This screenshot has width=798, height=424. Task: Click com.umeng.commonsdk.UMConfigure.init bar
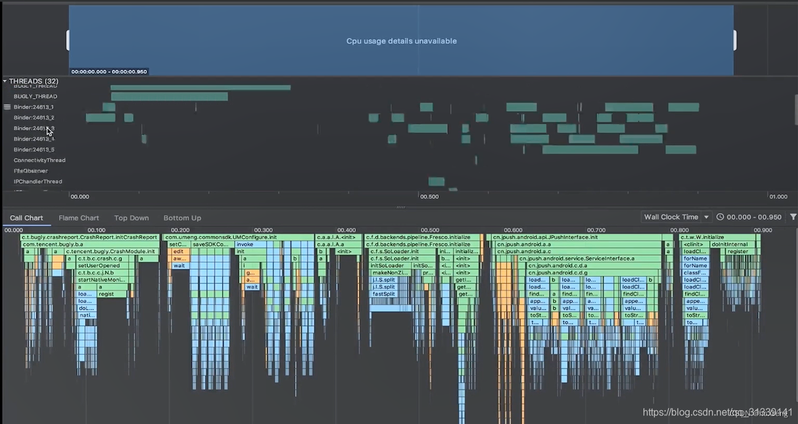coord(238,237)
